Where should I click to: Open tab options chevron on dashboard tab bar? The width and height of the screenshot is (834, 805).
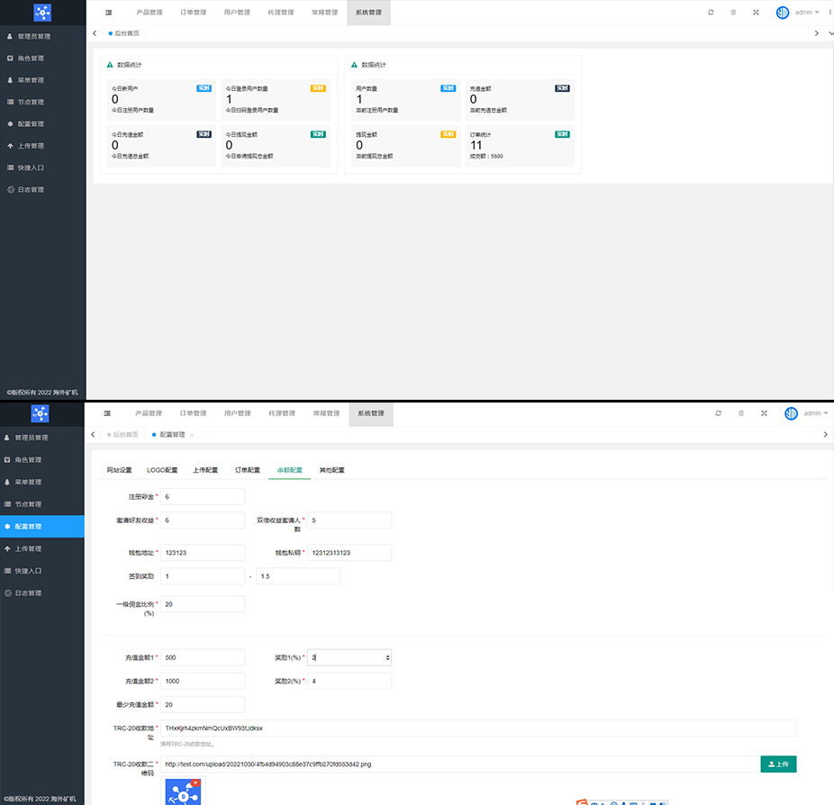pyautogui.click(x=817, y=33)
